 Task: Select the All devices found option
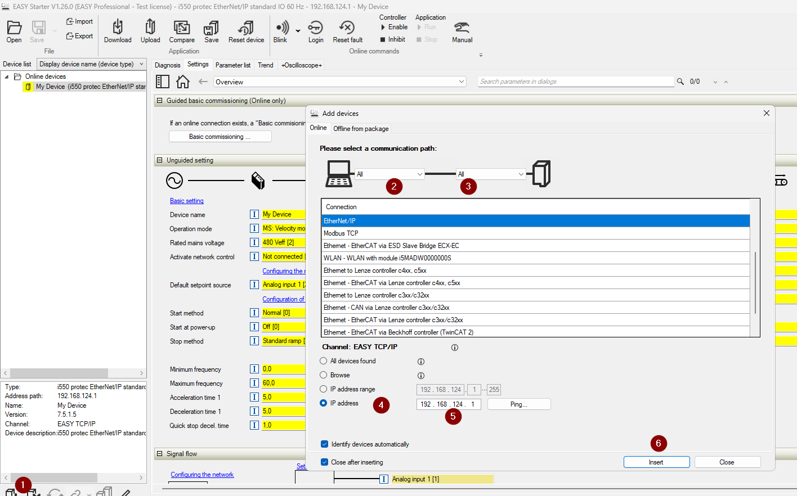click(x=323, y=361)
